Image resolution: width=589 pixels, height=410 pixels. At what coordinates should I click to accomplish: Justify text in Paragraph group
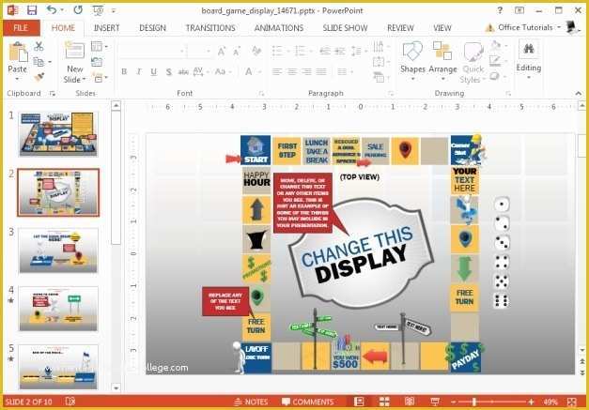click(321, 71)
